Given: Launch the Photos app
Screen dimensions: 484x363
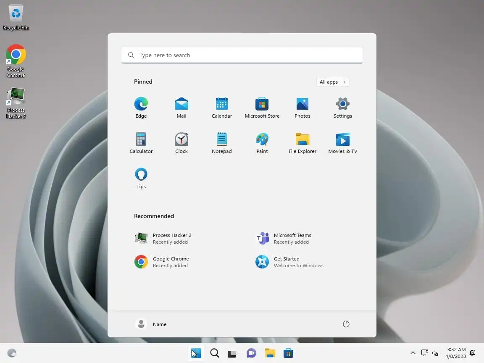Looking at the screenshot, I should [x=302, y=108].
